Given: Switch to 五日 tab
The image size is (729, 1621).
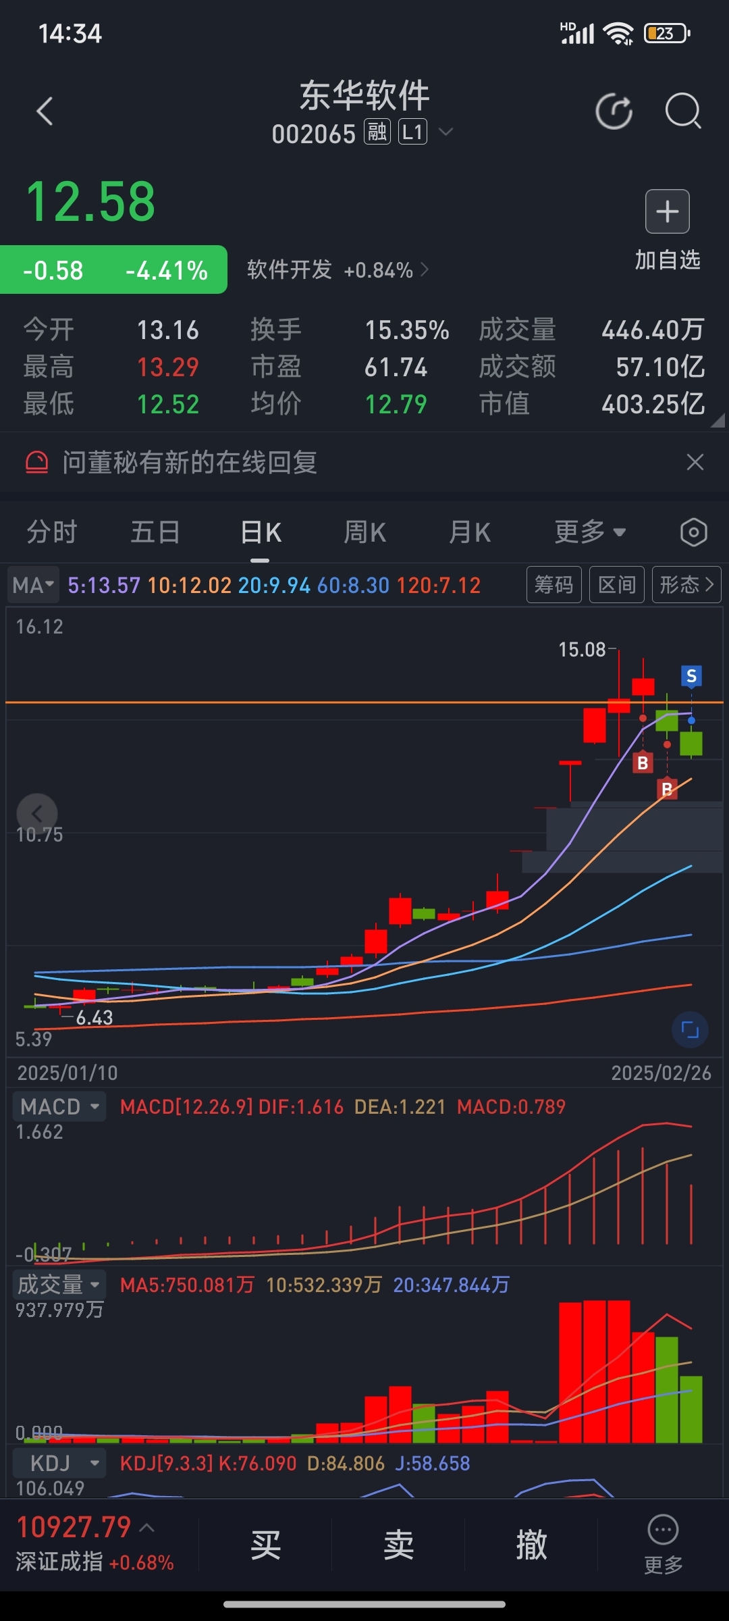Looking at the screenshot, I should pyautogui.click(x=155, y=532).
